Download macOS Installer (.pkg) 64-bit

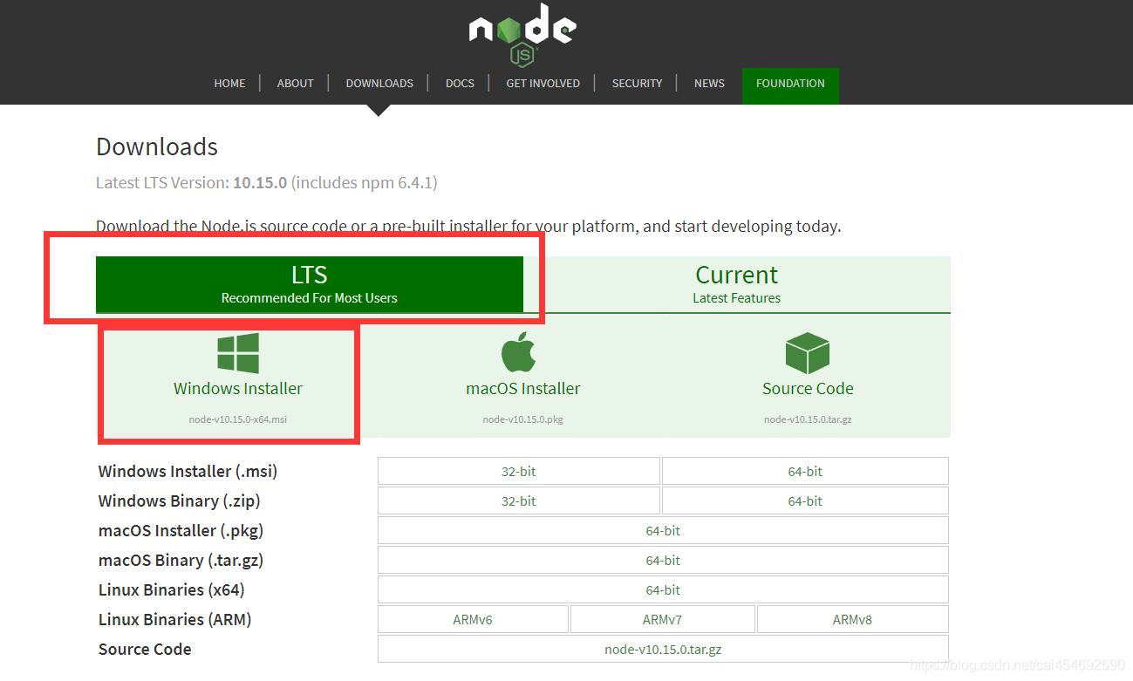click(x=663, y=530)
